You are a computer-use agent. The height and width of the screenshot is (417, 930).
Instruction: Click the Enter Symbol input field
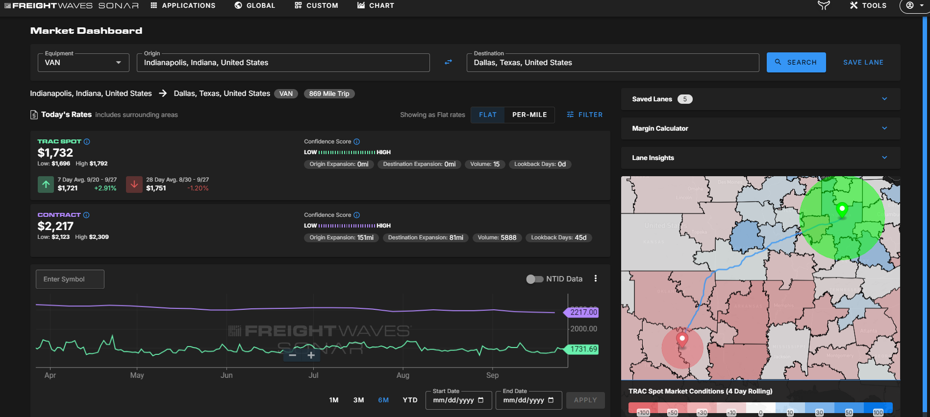coord(70,279)
